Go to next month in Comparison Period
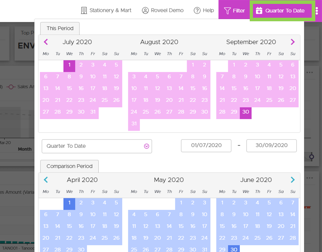This screenshot has width=322, height=252. pyautogui.click(x=293, y=180)
